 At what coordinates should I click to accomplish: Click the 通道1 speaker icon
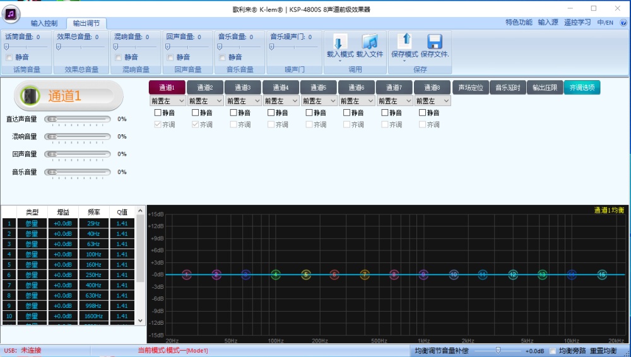tap(30, 96)
